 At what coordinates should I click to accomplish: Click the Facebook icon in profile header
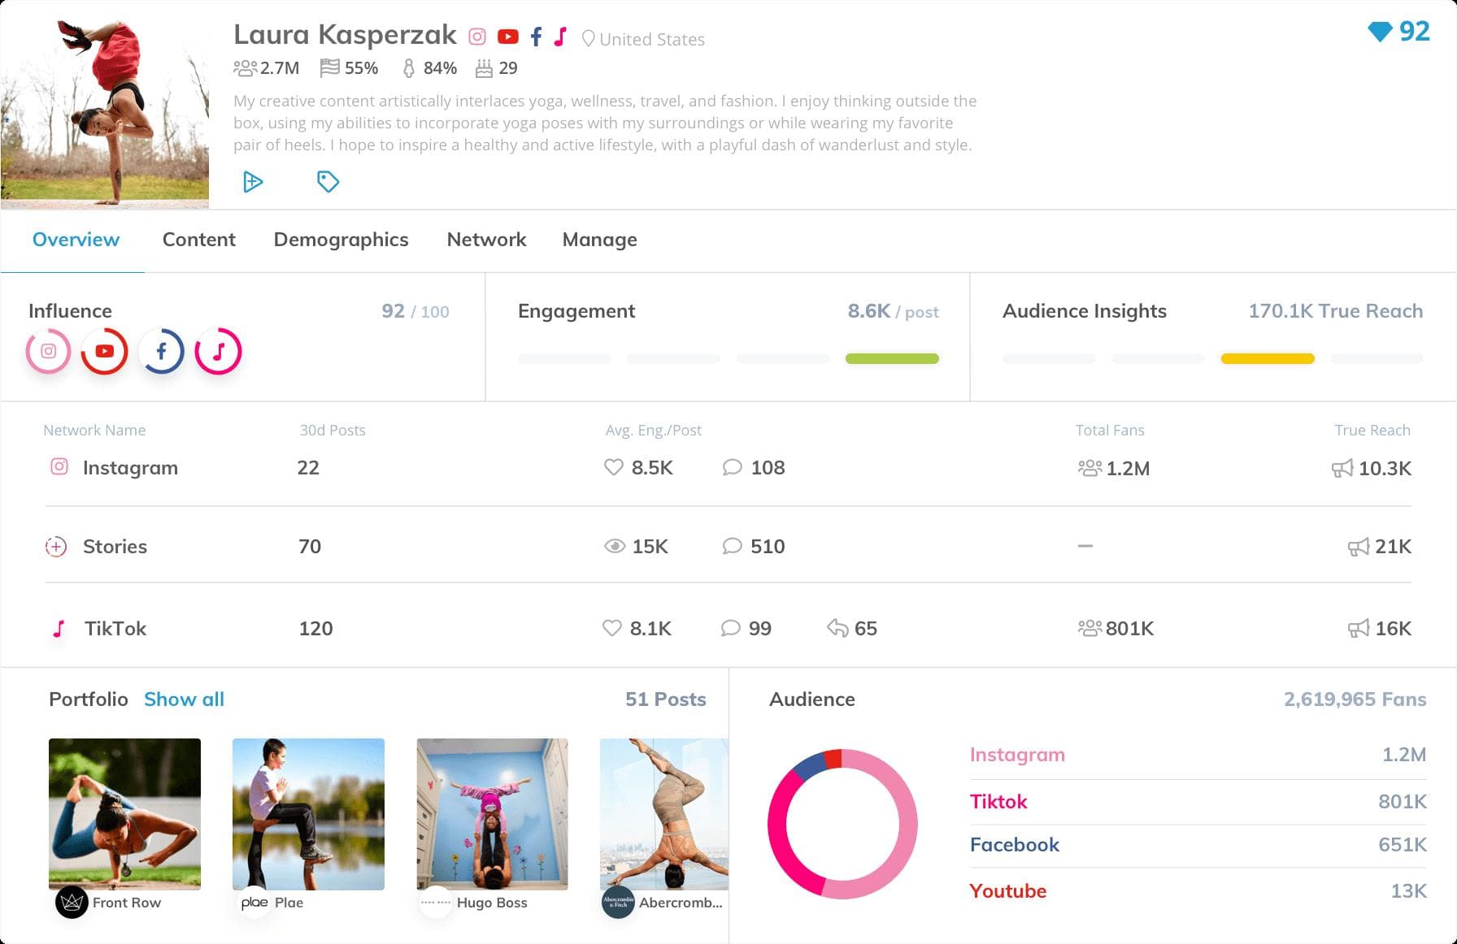pyautogui.click(x=536, y=37)
